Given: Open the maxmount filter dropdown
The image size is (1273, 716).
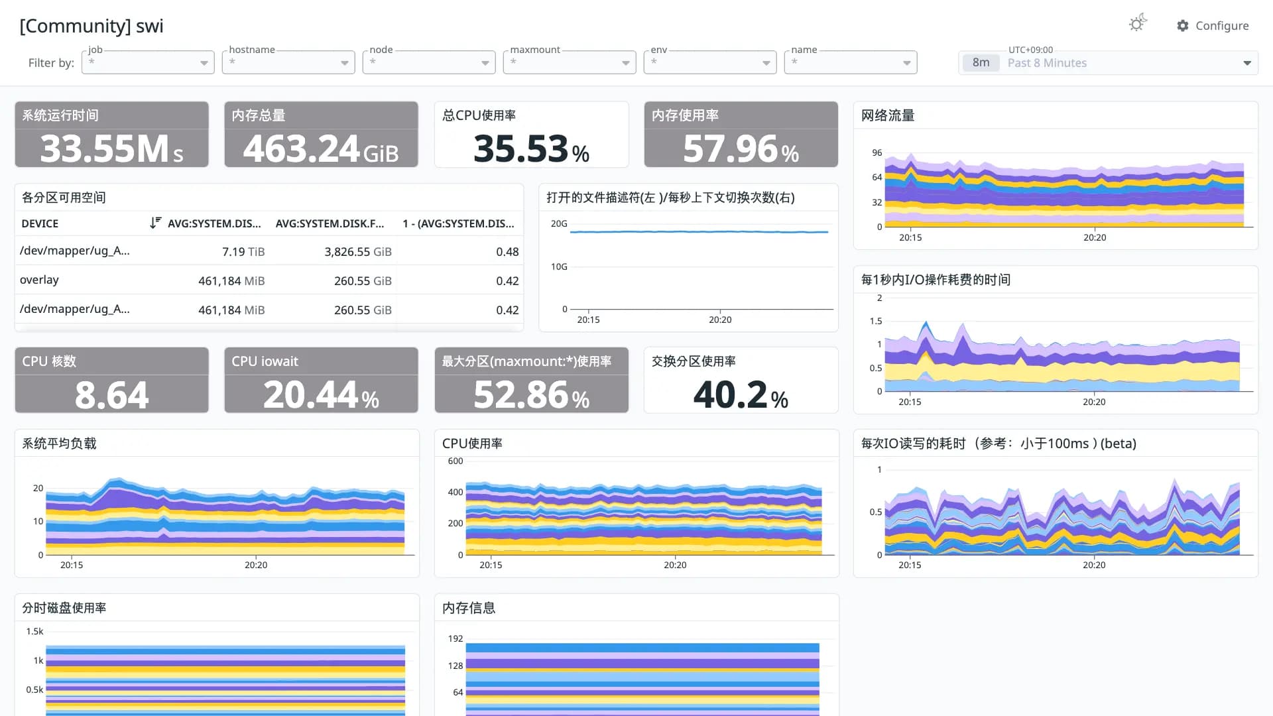Looking at the screenshot, I should [x=570, y=63].
